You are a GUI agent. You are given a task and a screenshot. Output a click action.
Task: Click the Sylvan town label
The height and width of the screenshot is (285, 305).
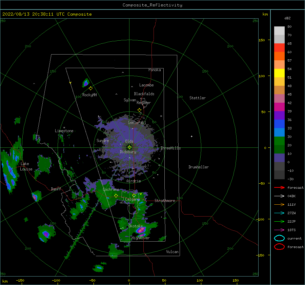point(130,100)
